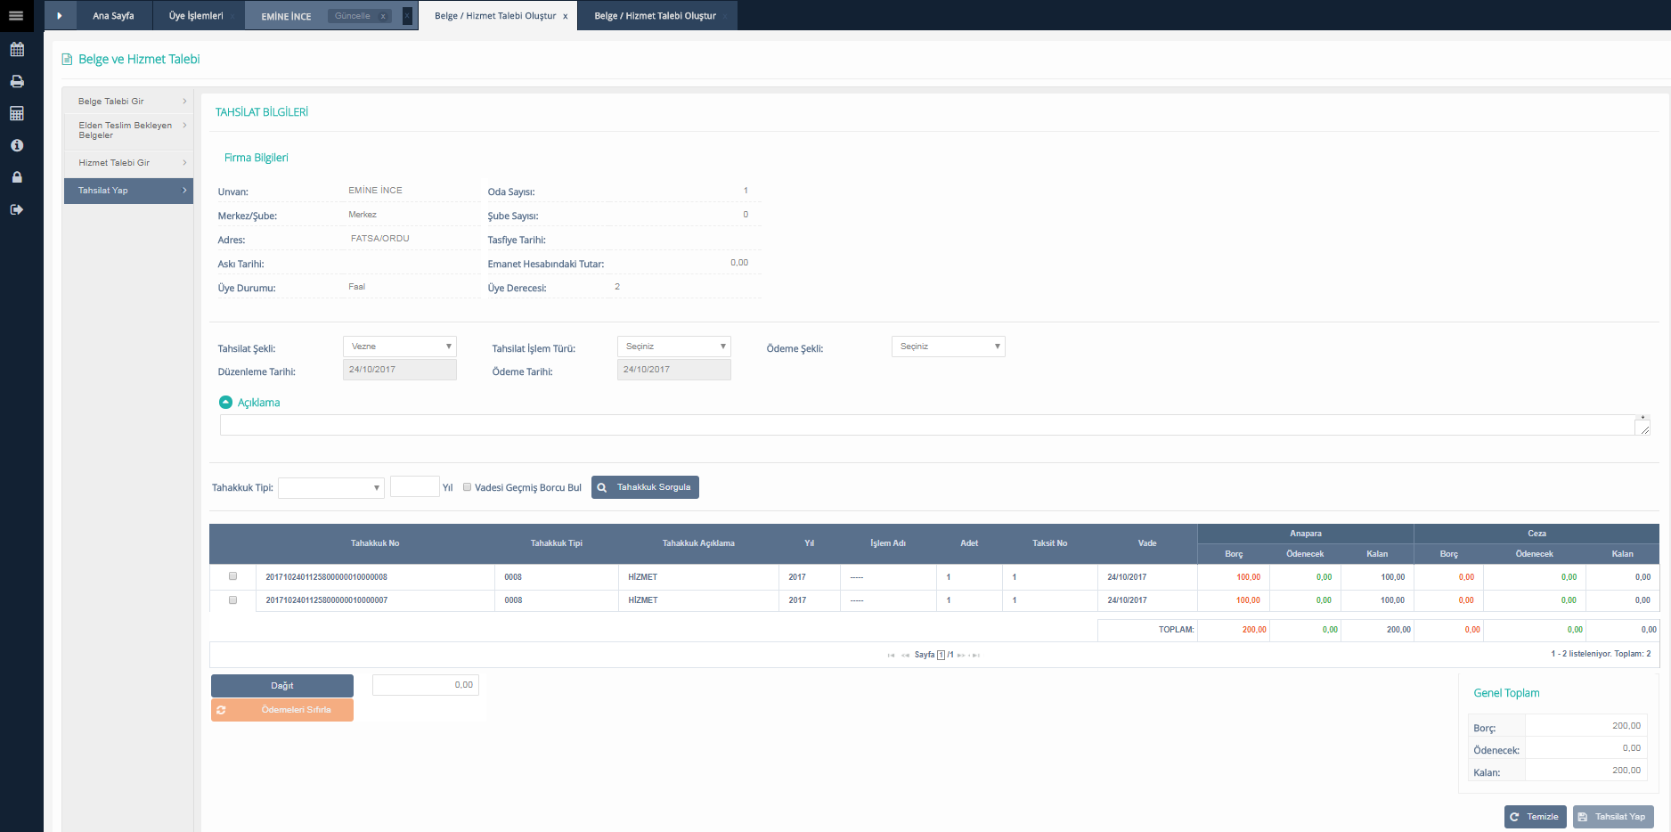Click the Ödemeleri Sıfırla button
Screen dimensions: 1671x832
click(282, 710)
